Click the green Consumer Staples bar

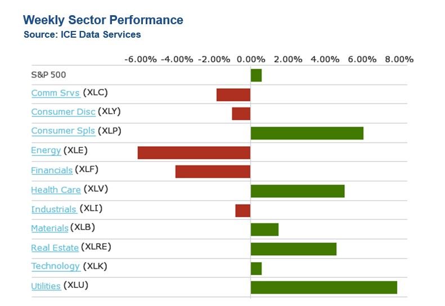[x=307, y=133]
